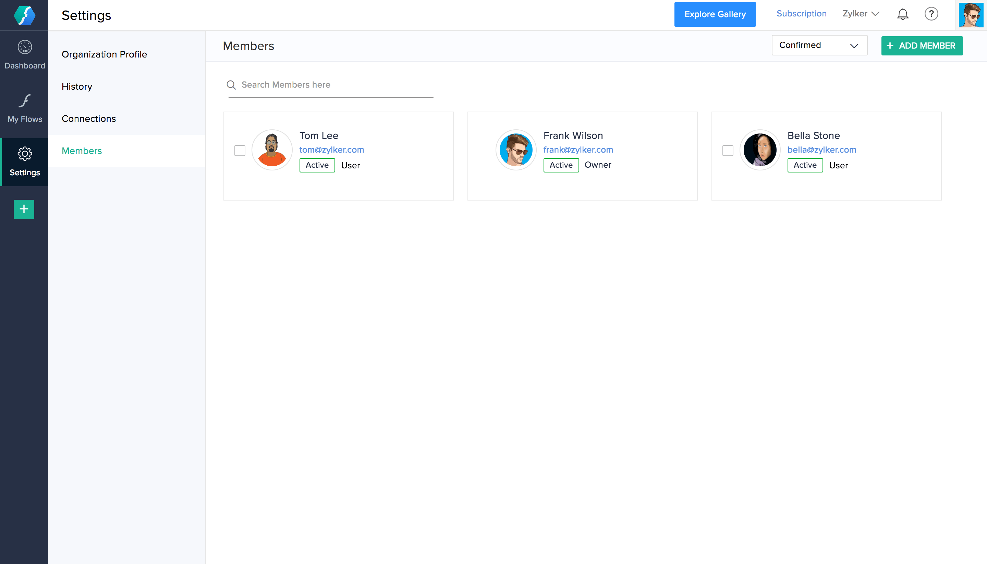The image size is (987, 564).
Task: Click the Explore Gallery button
Action: [714, 14]
